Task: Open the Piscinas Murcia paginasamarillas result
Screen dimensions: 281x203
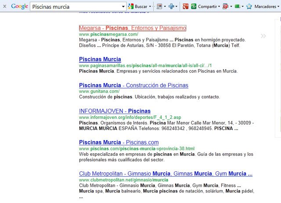Action: pyautogui.click(x=100, y=59)
